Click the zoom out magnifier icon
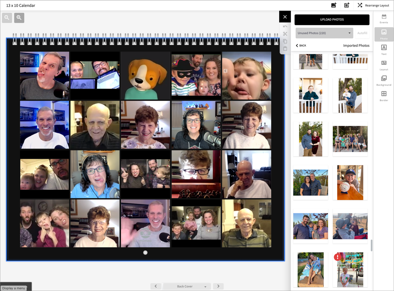394x291 pixels. click(7, 18)
